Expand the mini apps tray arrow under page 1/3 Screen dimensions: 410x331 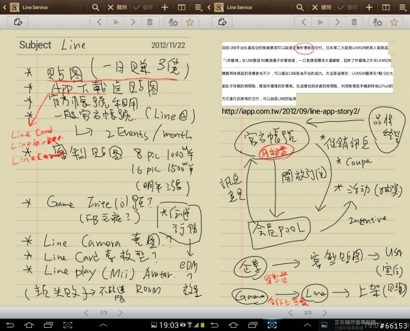click(103, 325)
